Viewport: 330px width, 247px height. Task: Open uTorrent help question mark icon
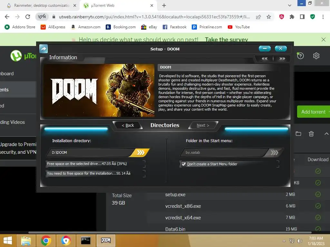[300, 56]
